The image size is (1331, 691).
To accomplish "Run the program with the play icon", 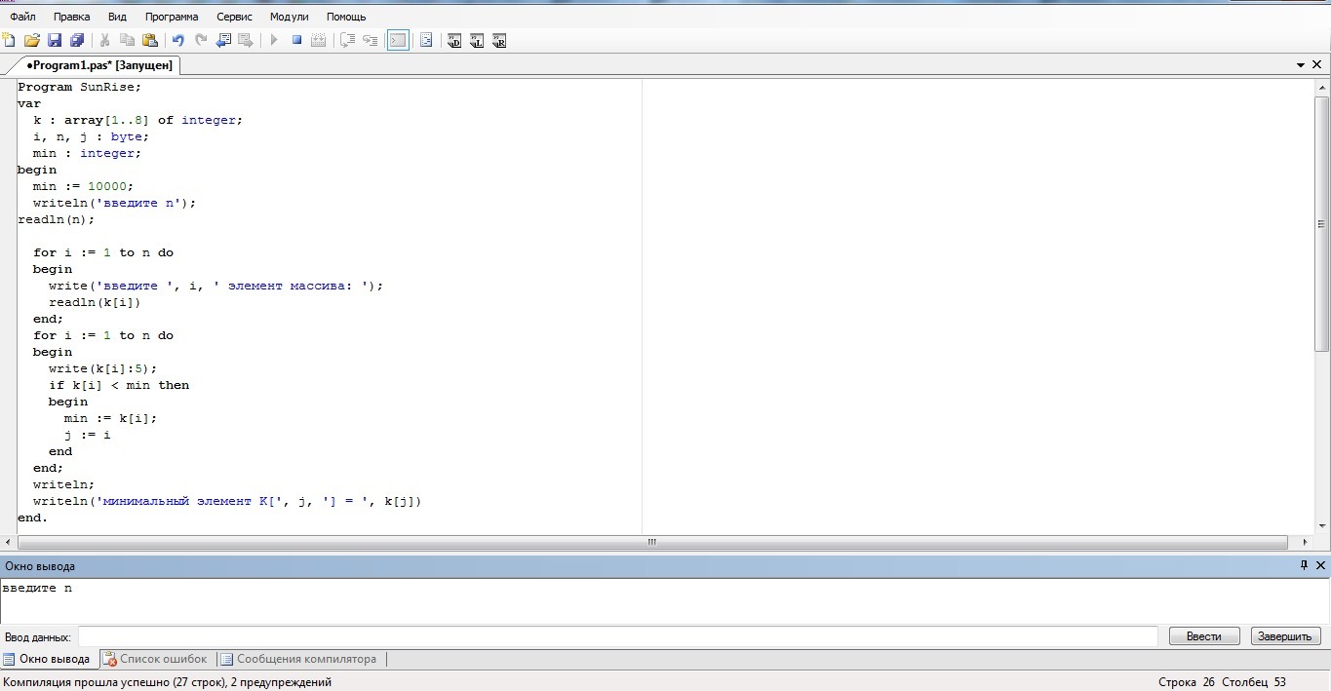I will tap(274, 40).
